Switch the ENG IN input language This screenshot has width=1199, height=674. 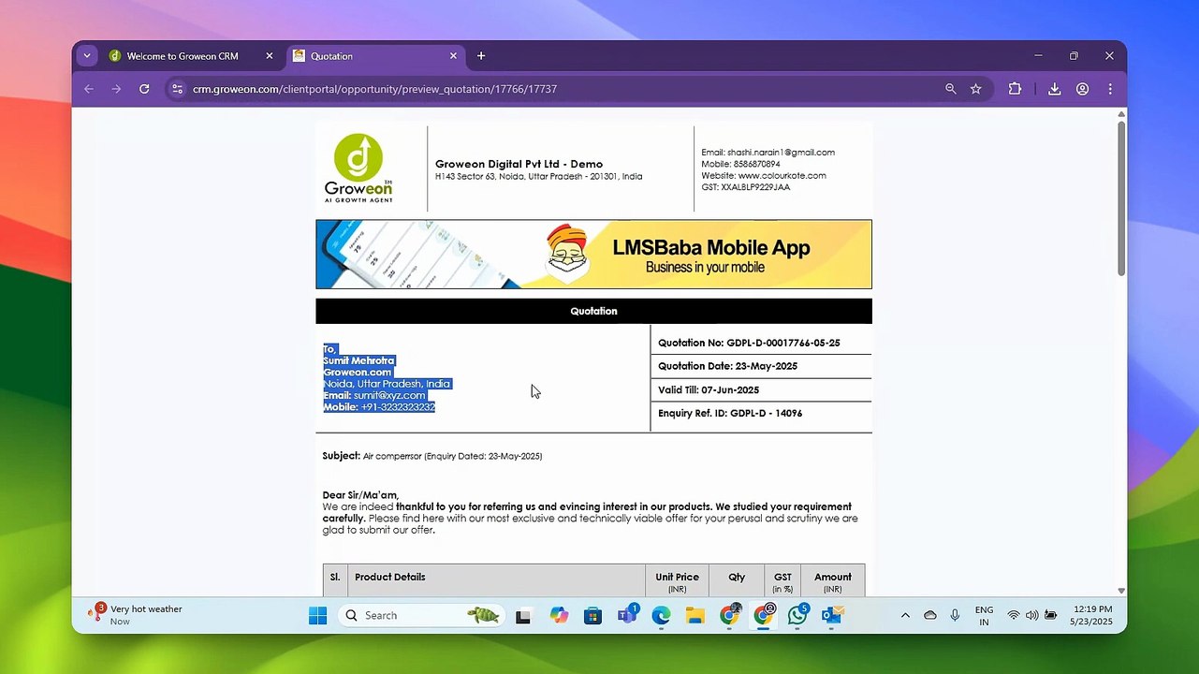pyautogui.click(x=984, y=615)
